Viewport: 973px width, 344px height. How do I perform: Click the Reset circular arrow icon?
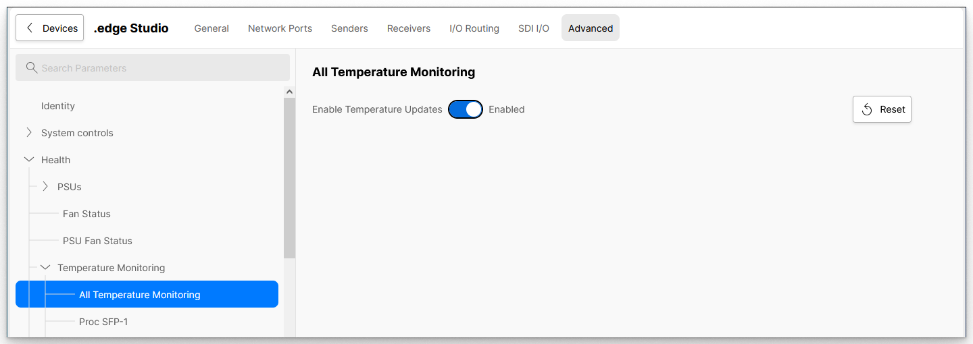(x=867, y=109)
